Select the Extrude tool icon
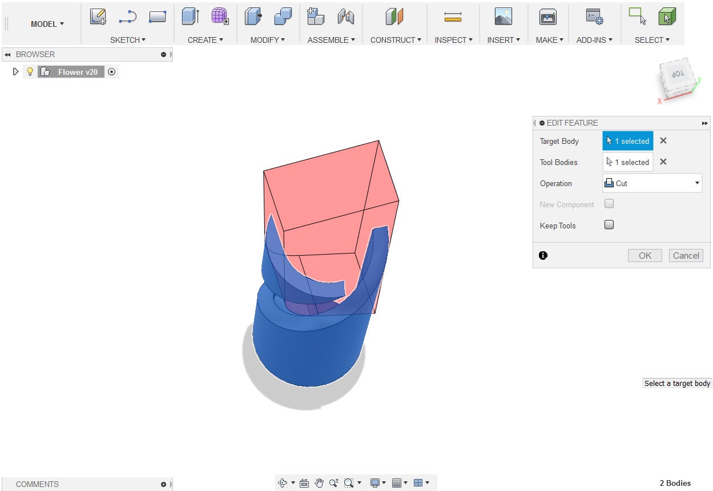The width and height of the screenshot is (713, 491). click(190, 17)
